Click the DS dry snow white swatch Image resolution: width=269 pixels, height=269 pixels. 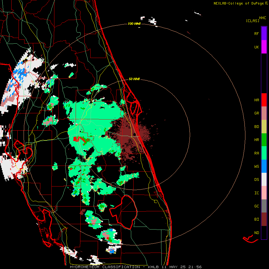point(264,179)
